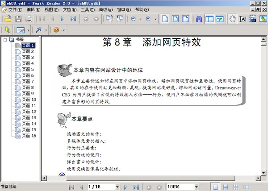Open the 文件 menu
Image resolution: width=268 pixels, height=191 pixels.
click(15, 9)
